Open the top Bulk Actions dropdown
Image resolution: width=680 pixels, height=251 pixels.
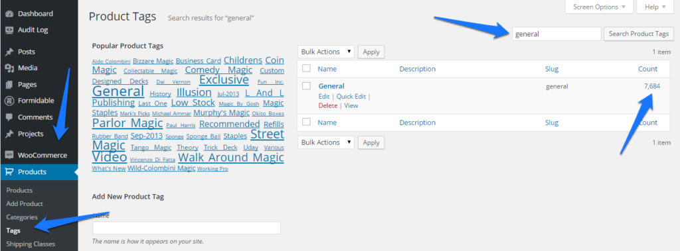pyautogui.click(x=325, y=52)
